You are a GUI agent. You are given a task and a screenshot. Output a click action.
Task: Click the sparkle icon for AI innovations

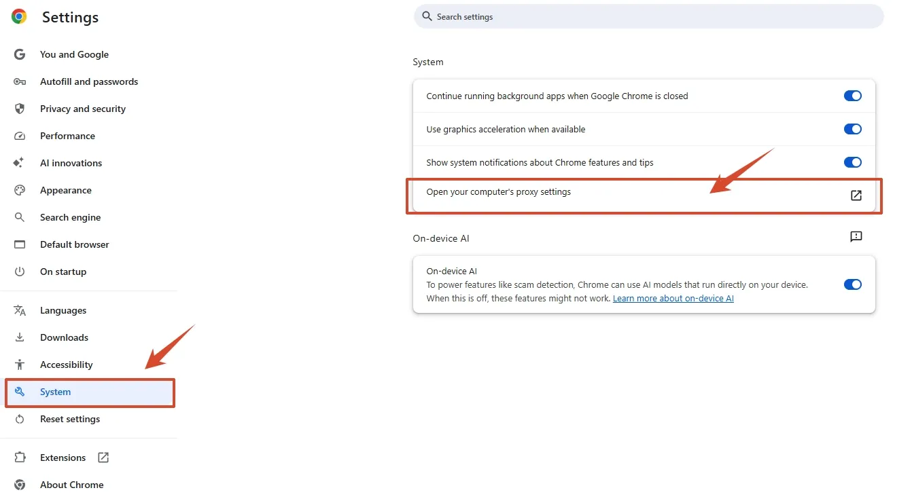coord(19,163)
